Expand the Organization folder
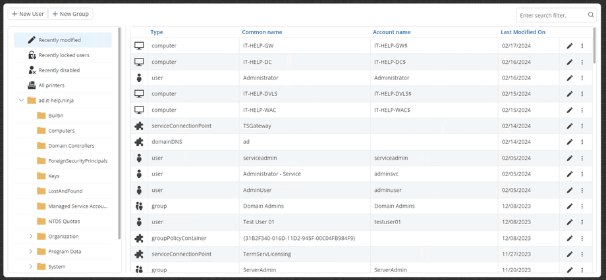This screenshot has width=606, height=280. (x=31, y=237)
